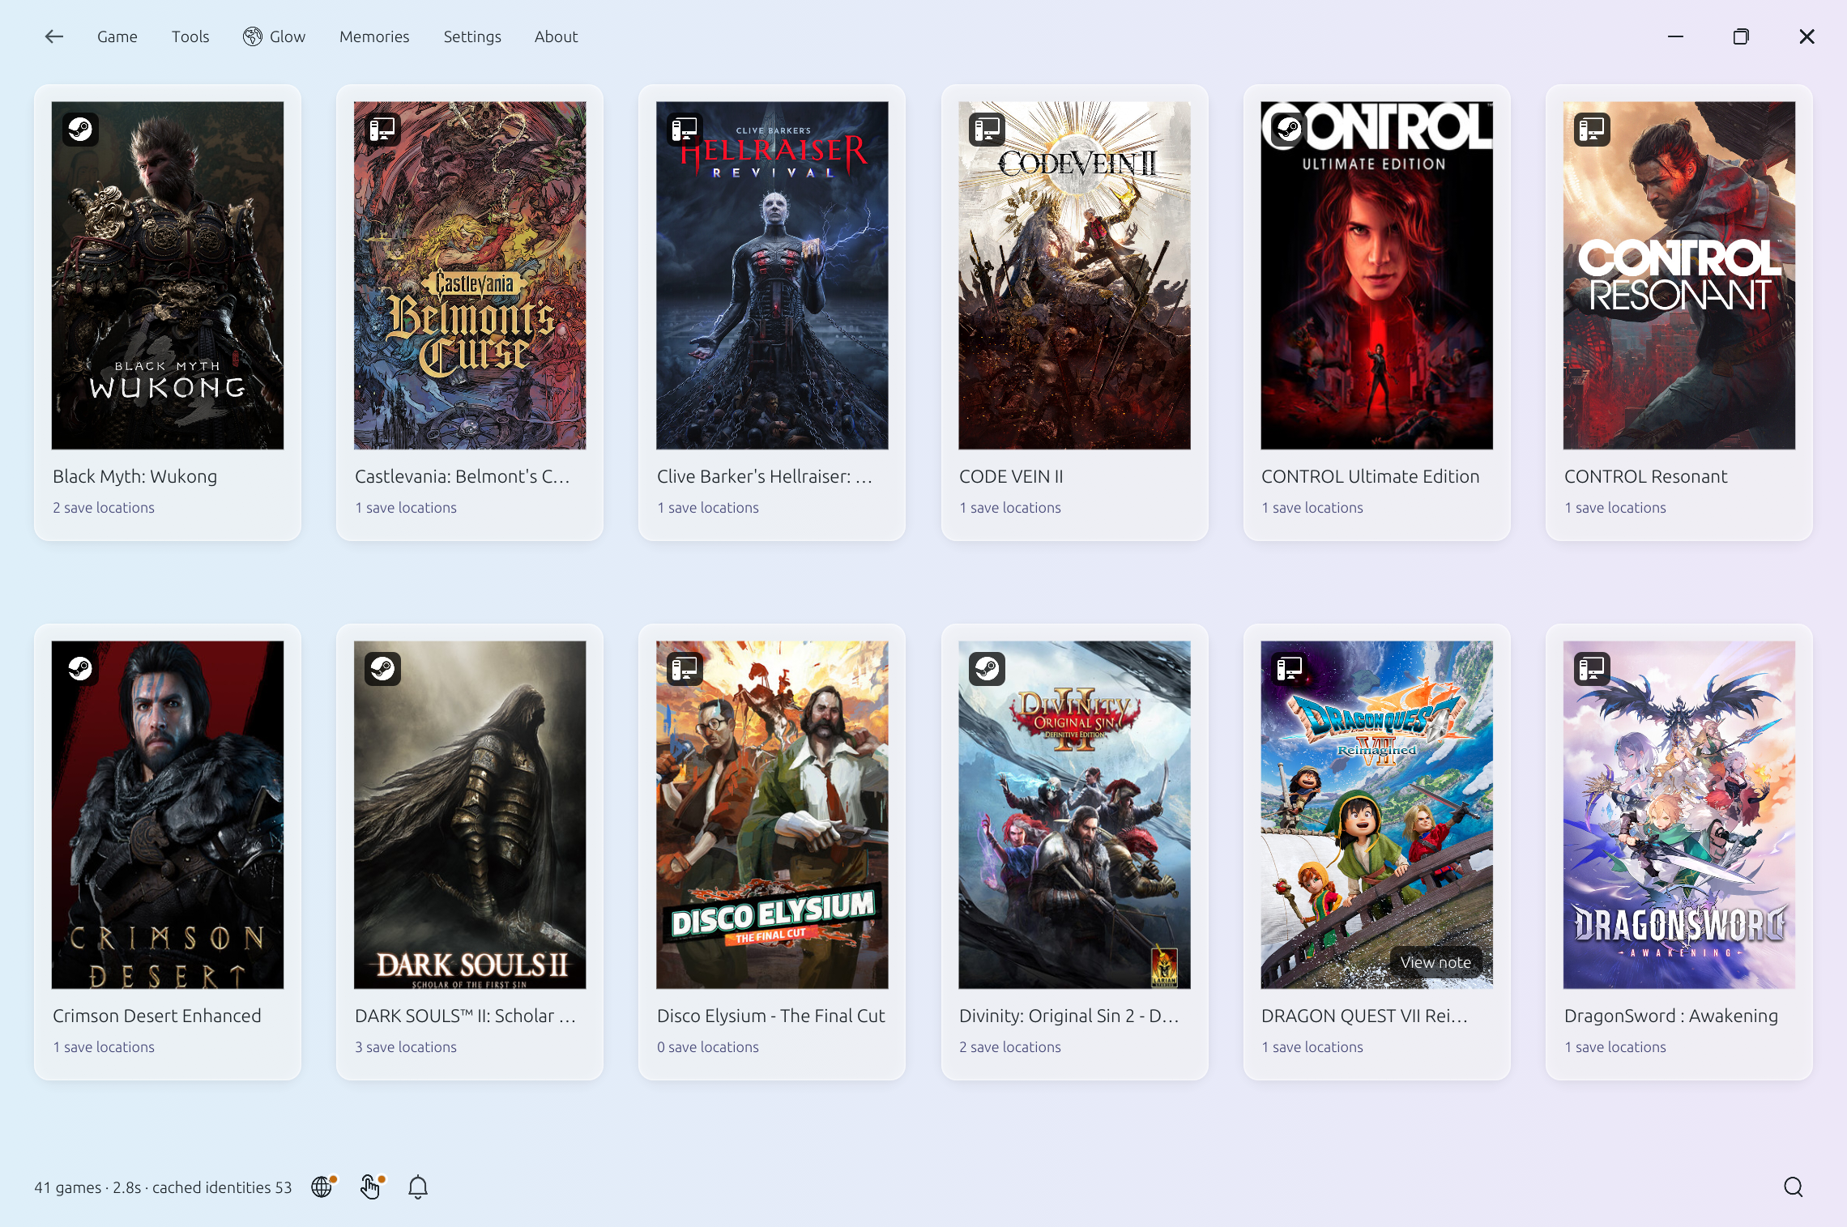Open the globe network status icon
This screenshot has height=1227, width=1847.
click(x=323, y=1187)
